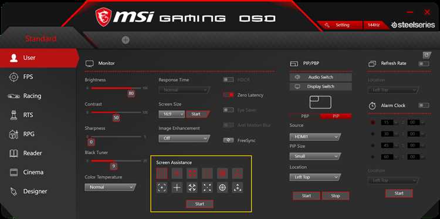Disable Zero Latency toggle
The image size is (440, 219).
228,95
